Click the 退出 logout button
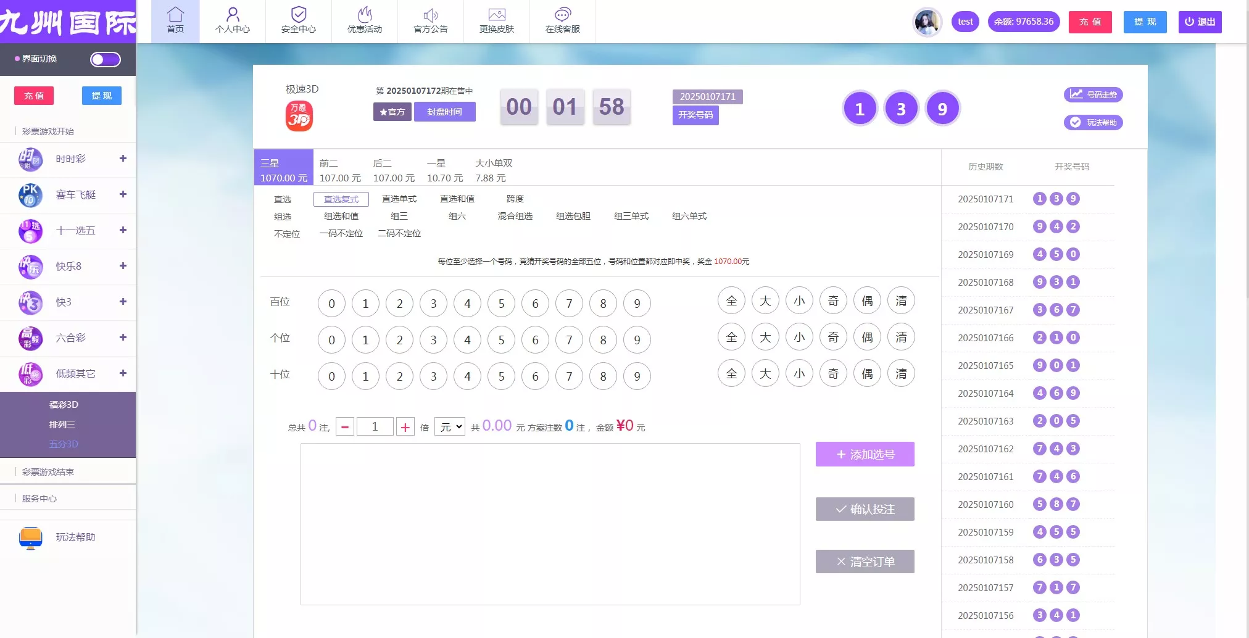1249x638 pixels. pyautogui.click(x=1200, y=22)
